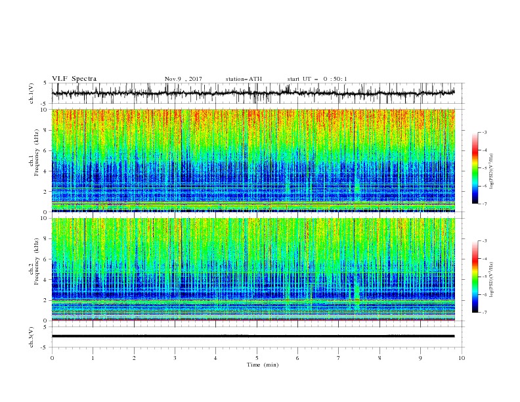Select the "start UT = 0 : 50: 1" text
The width and height of the screenshot is (520, 402).
click(317, 79)
